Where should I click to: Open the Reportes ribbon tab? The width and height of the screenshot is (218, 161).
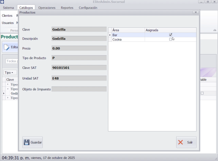[67, 8]
